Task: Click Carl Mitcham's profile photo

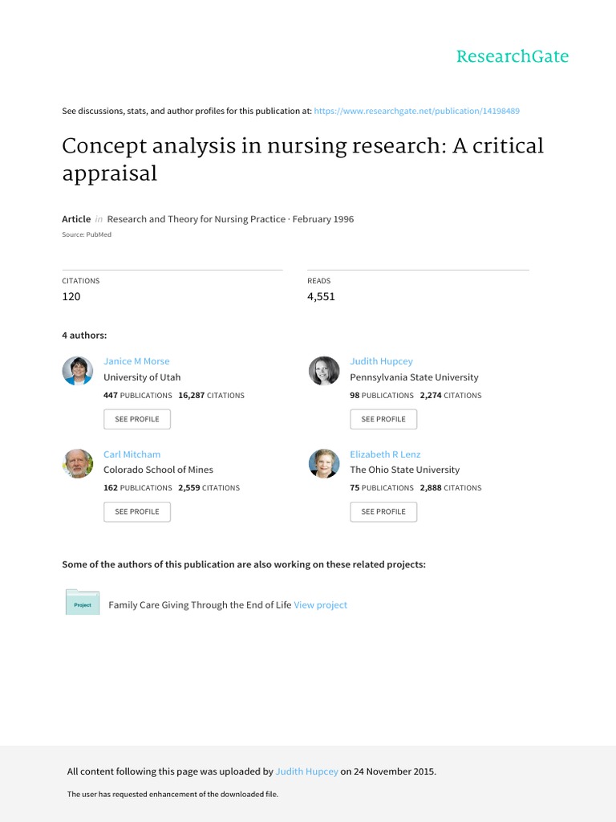Action: click(78, 464)
